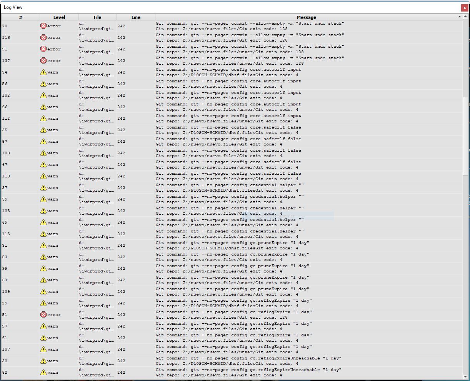Sort the log by the # column header
The height and width of the screenshot is (381, 470).
tap(20, 17)
